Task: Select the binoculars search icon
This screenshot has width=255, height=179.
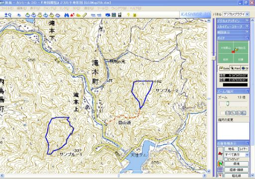Action: (67, 15)
